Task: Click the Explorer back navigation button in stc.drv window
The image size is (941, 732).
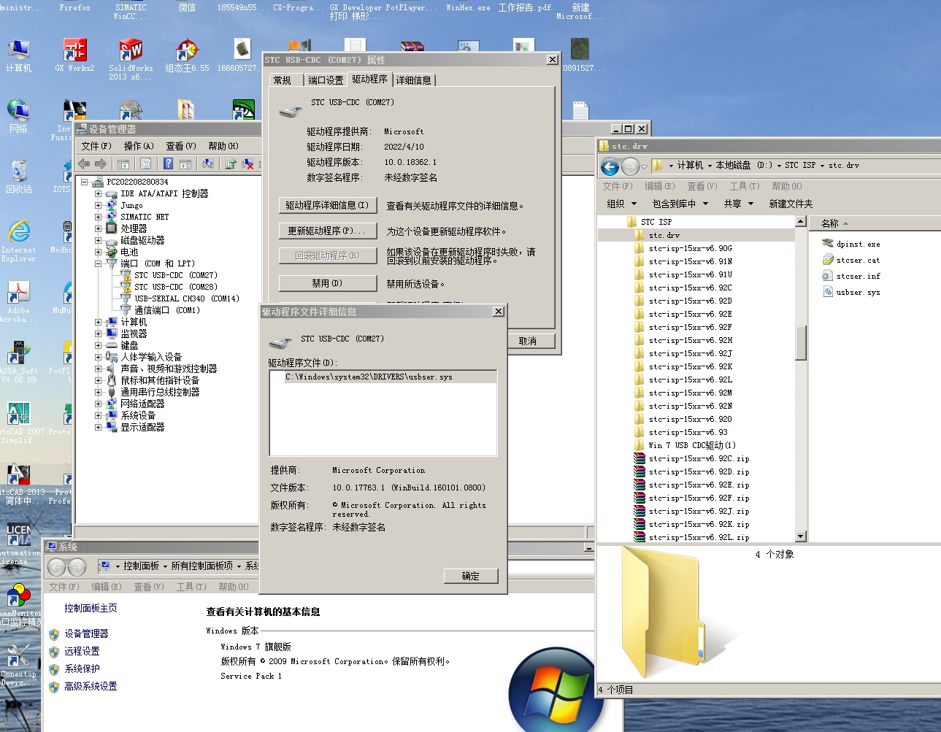Action: 610,167
